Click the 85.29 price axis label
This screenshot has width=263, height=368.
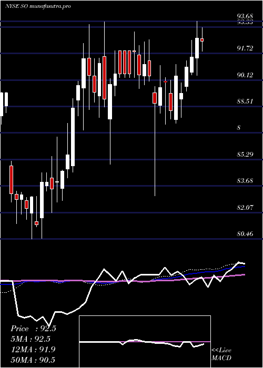pyautogui.click(x=245, y=155)
